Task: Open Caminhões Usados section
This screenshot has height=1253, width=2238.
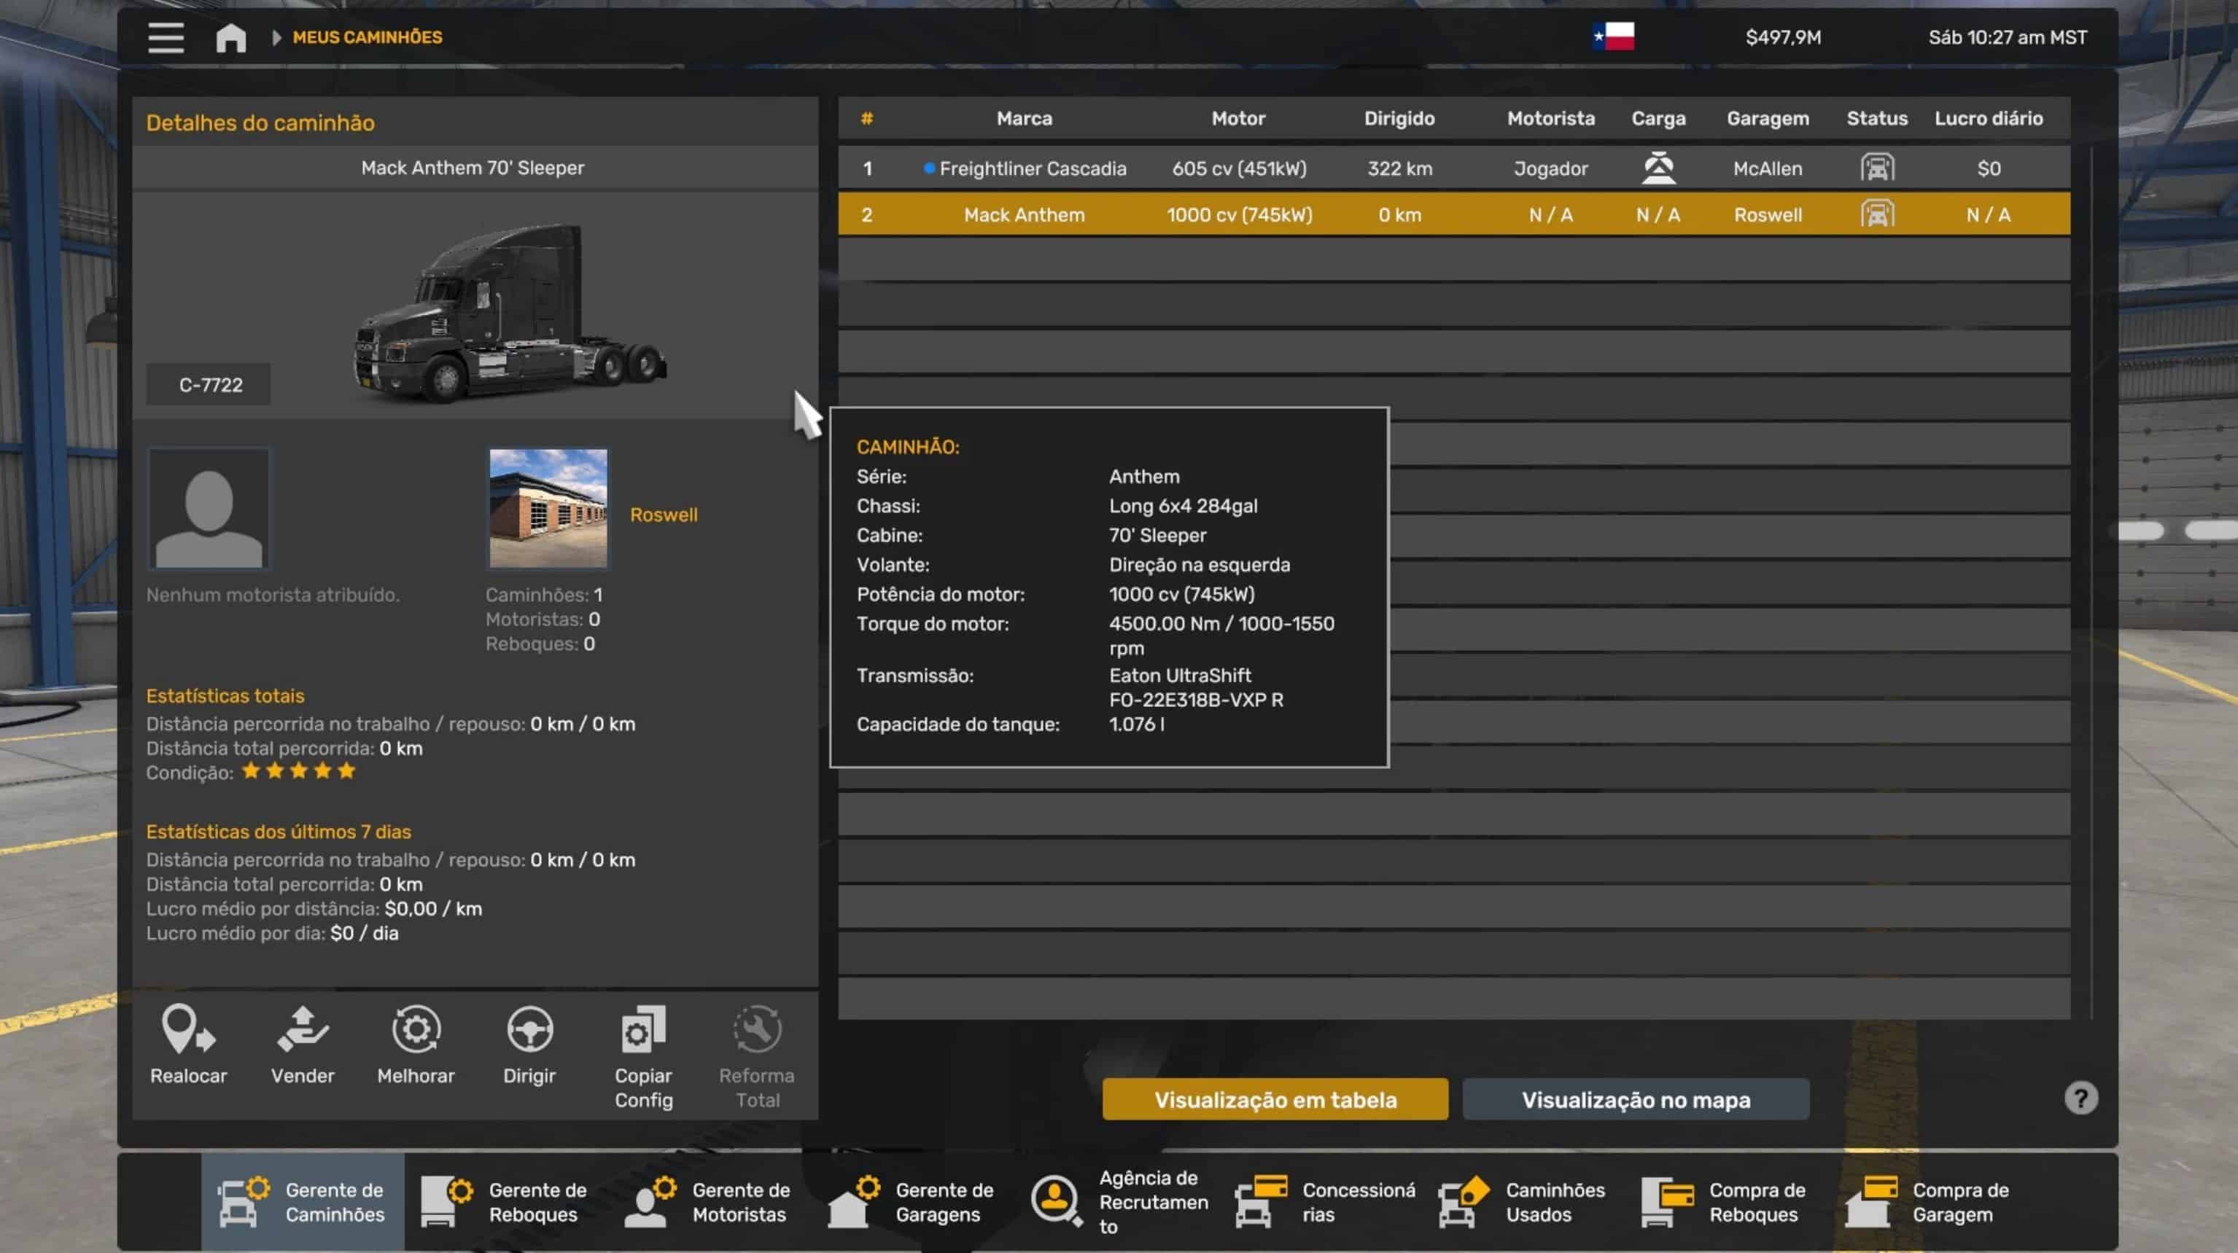Action: tap(1522, 1202)
